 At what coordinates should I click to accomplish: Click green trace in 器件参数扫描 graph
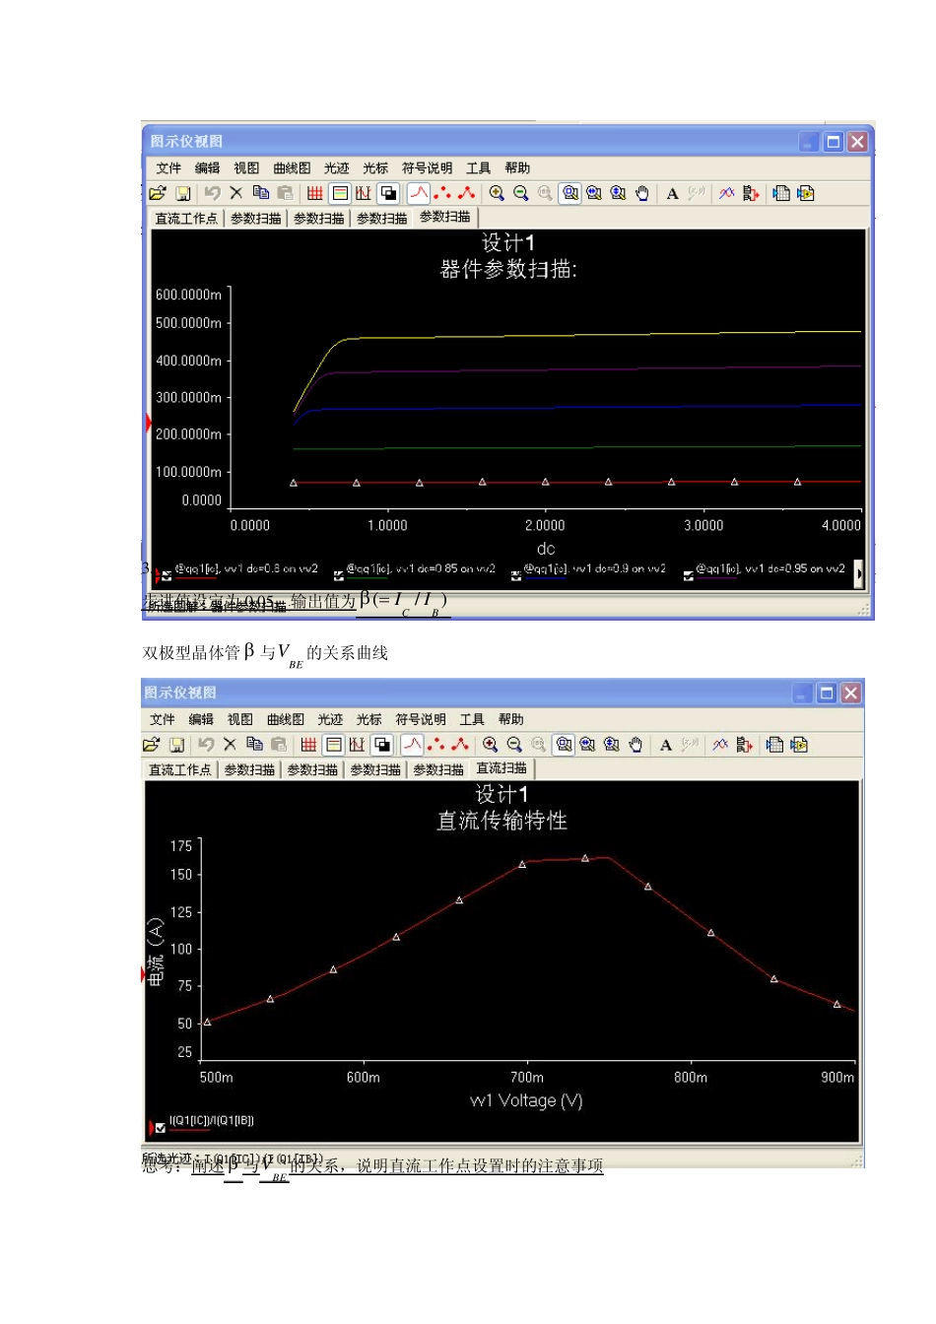coord(577,448)
